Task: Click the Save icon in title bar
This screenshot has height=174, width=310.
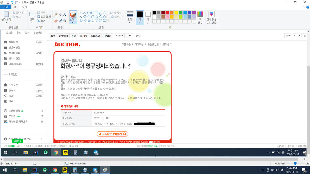Action: [8, 2]
